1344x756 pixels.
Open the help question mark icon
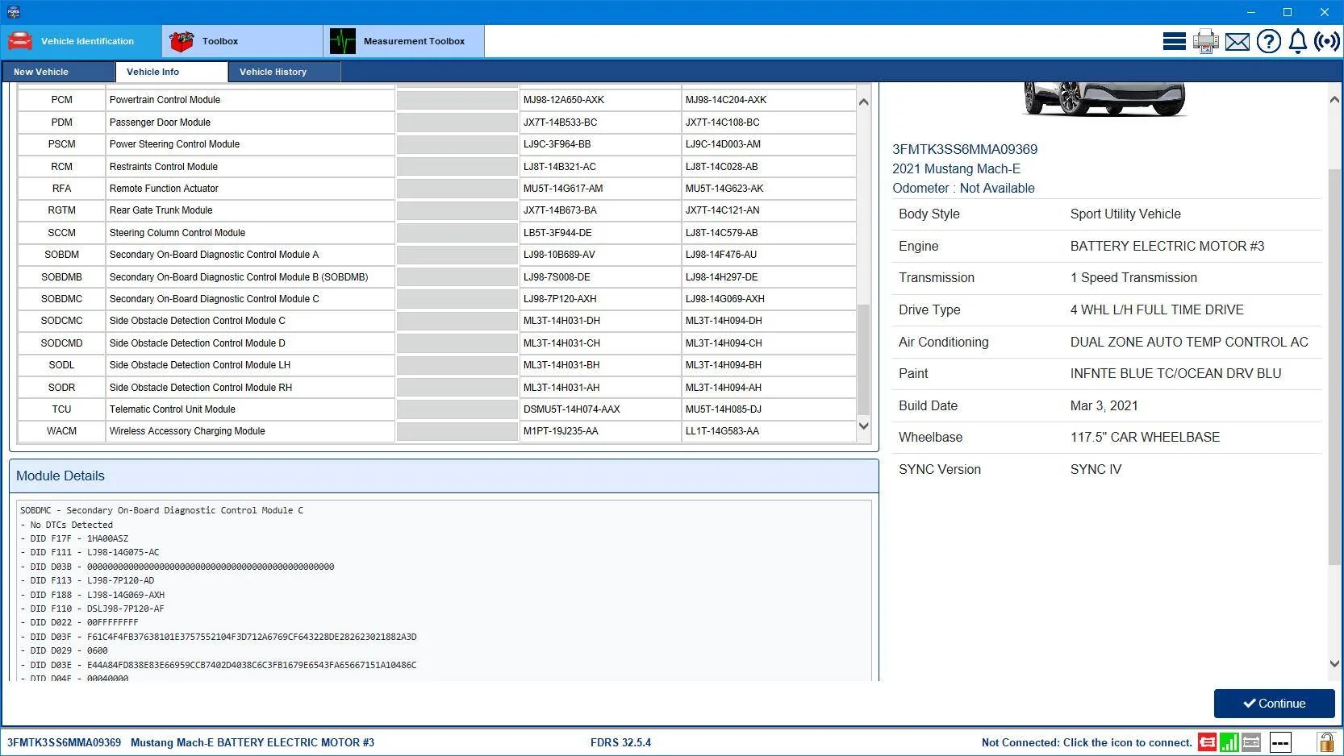[1268, 41]
